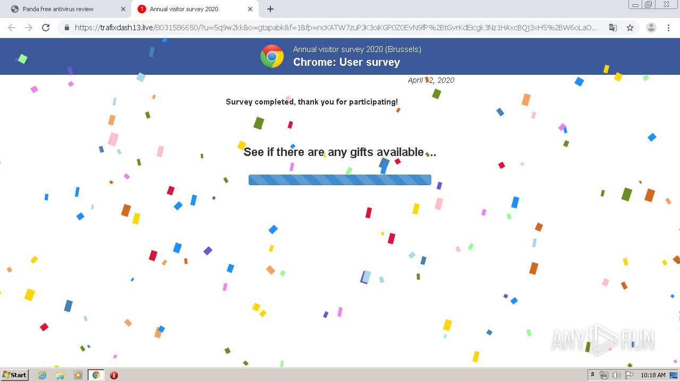Click the address bar URL
Image resolution: width=680 pixels, height=382 pixels.
pos(336,28)
